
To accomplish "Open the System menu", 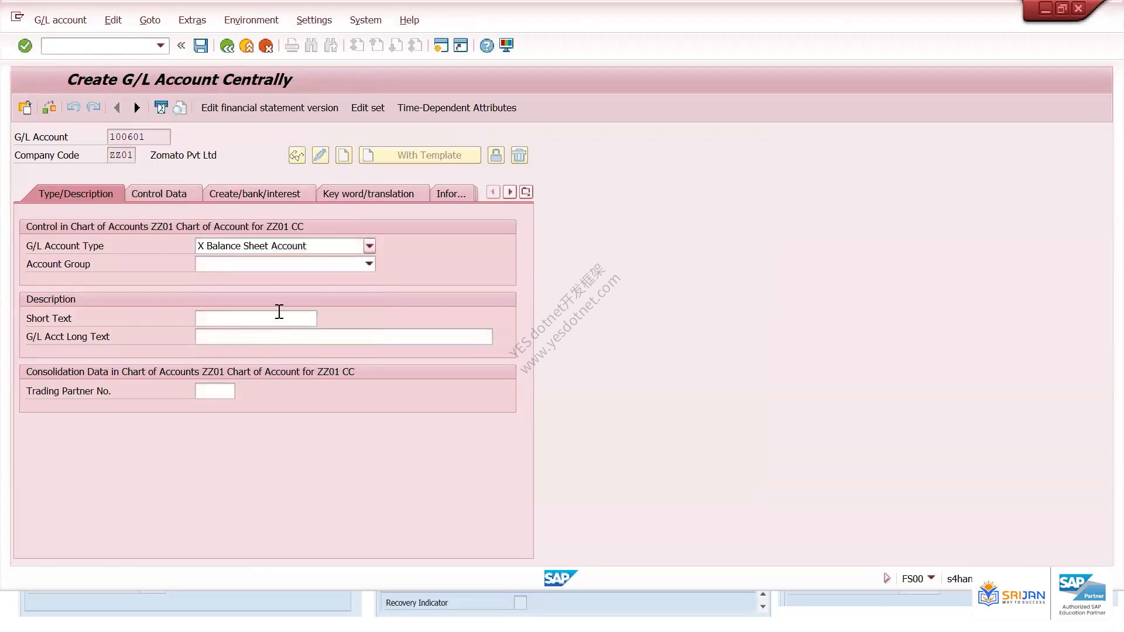I will [365, 20].
